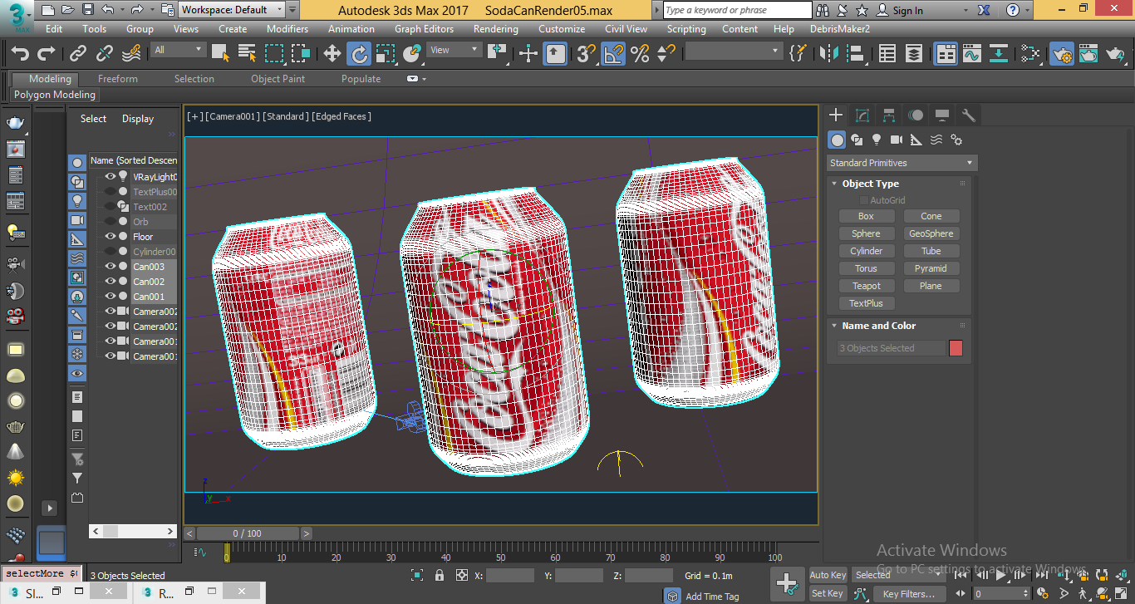
Task: Open the Modify panel tab
Action: (x=862, y=115)
